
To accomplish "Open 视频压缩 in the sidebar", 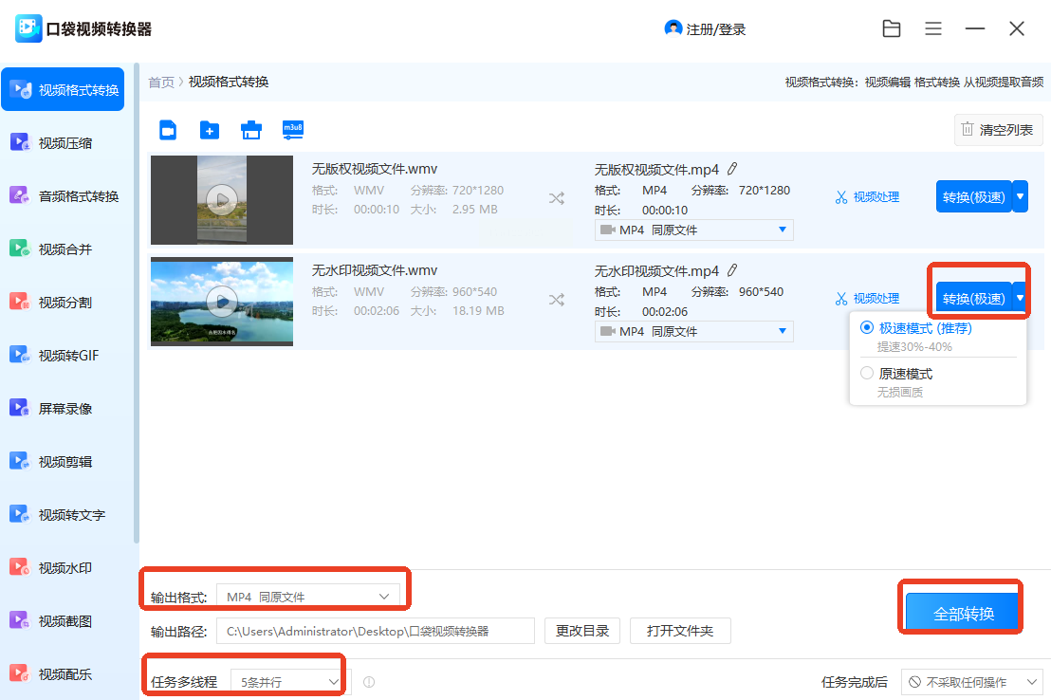I will 65,143.
